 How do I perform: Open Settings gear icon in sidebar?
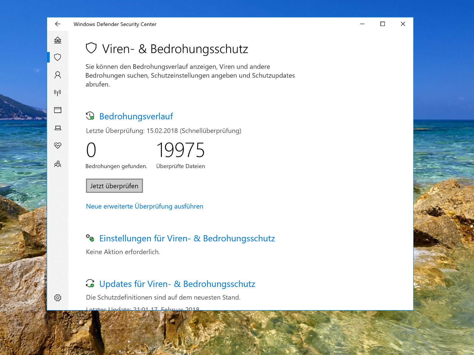tap(58, 298)
